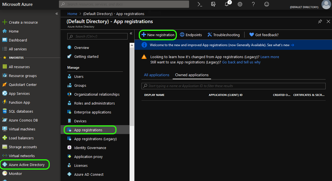Collapse the Azure AD menu pane
332x181 pixels.
131,33
